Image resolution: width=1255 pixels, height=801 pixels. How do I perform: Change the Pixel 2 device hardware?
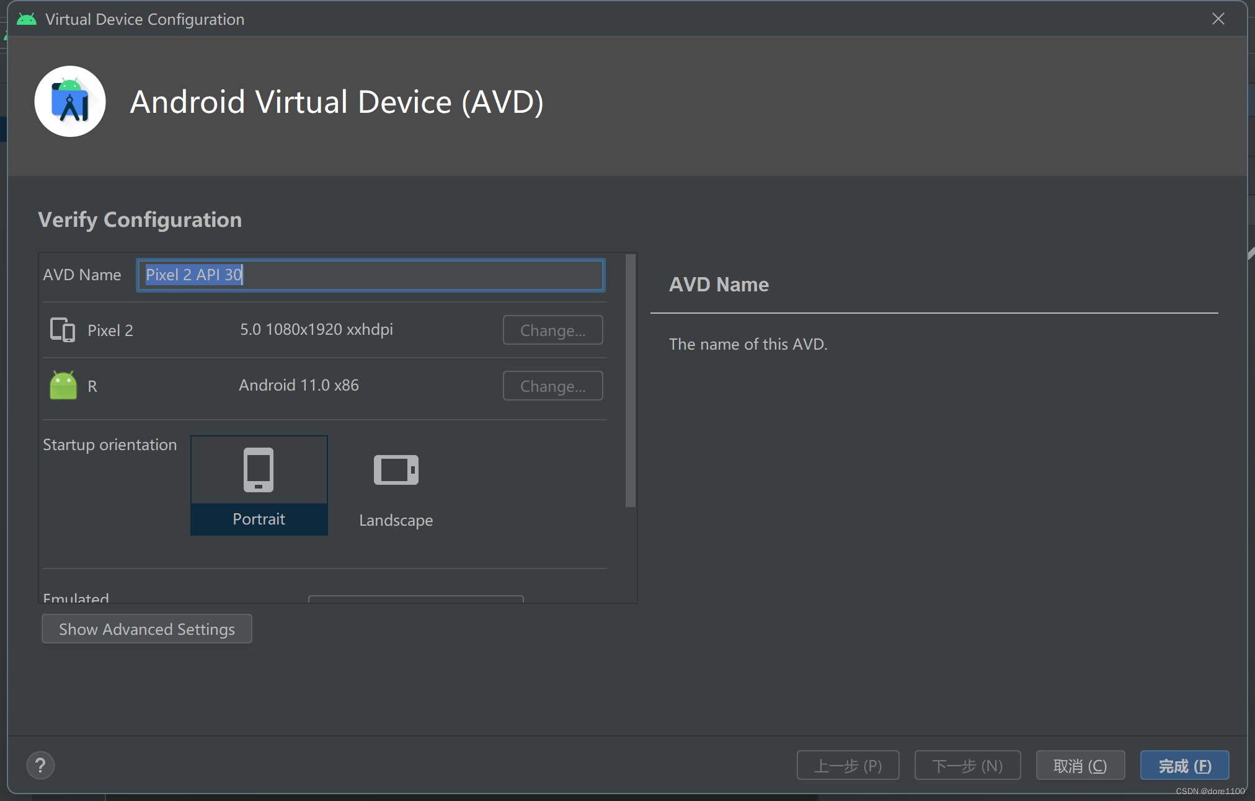tap(552, 330)
